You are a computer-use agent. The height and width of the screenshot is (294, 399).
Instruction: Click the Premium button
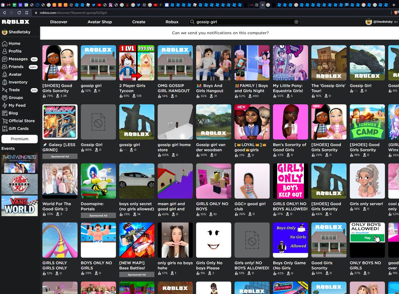tap(20, 139)
